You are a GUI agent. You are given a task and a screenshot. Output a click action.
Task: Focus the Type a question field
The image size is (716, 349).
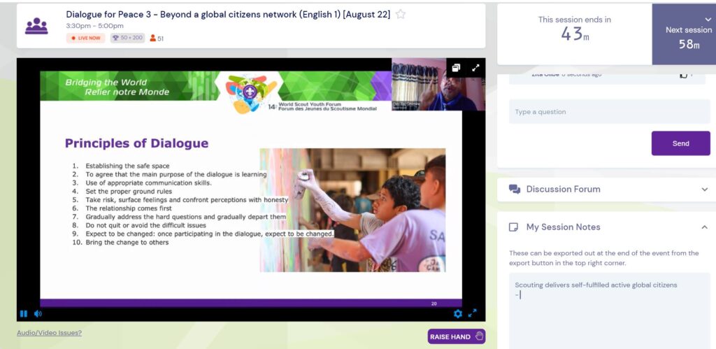pyautogui.click(x=608, y=112)
